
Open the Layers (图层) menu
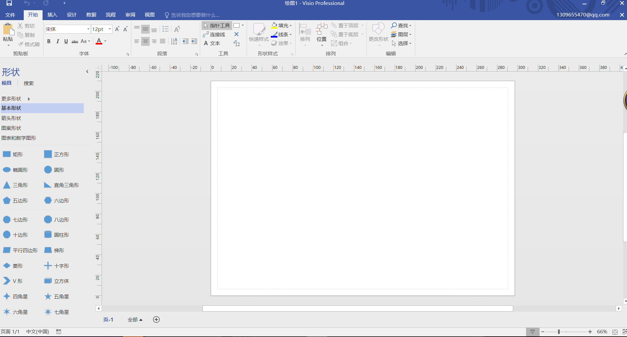401,34
